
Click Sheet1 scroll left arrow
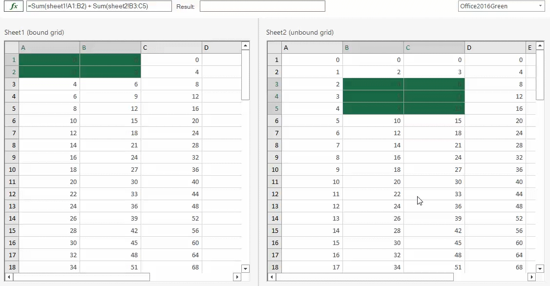click(x=9, y=277)
